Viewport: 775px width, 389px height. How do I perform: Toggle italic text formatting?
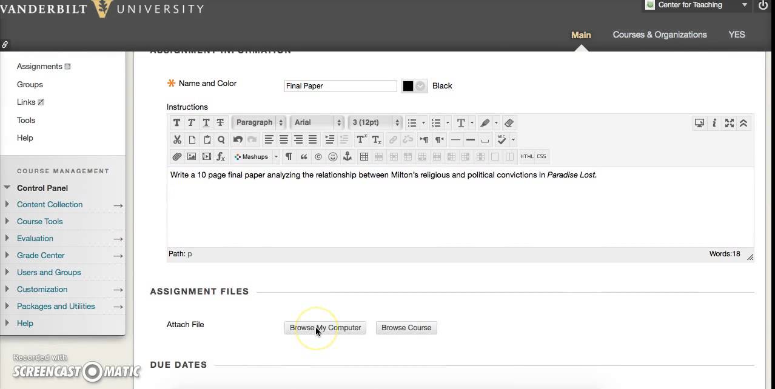click(x=192, y=122)
